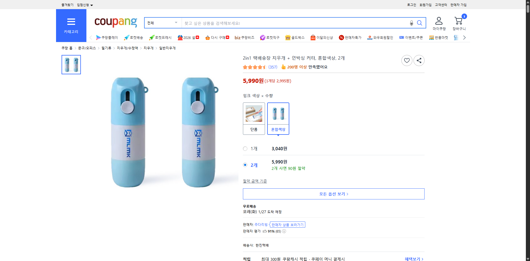Open 골드박스 from the menu bar
This screenshot has height=261, width=530.
295,37
